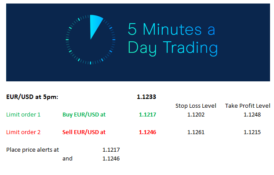Select sell order stop loss 1.1261
This screenshot has width=274, height=175.
[x=196, y=132]
